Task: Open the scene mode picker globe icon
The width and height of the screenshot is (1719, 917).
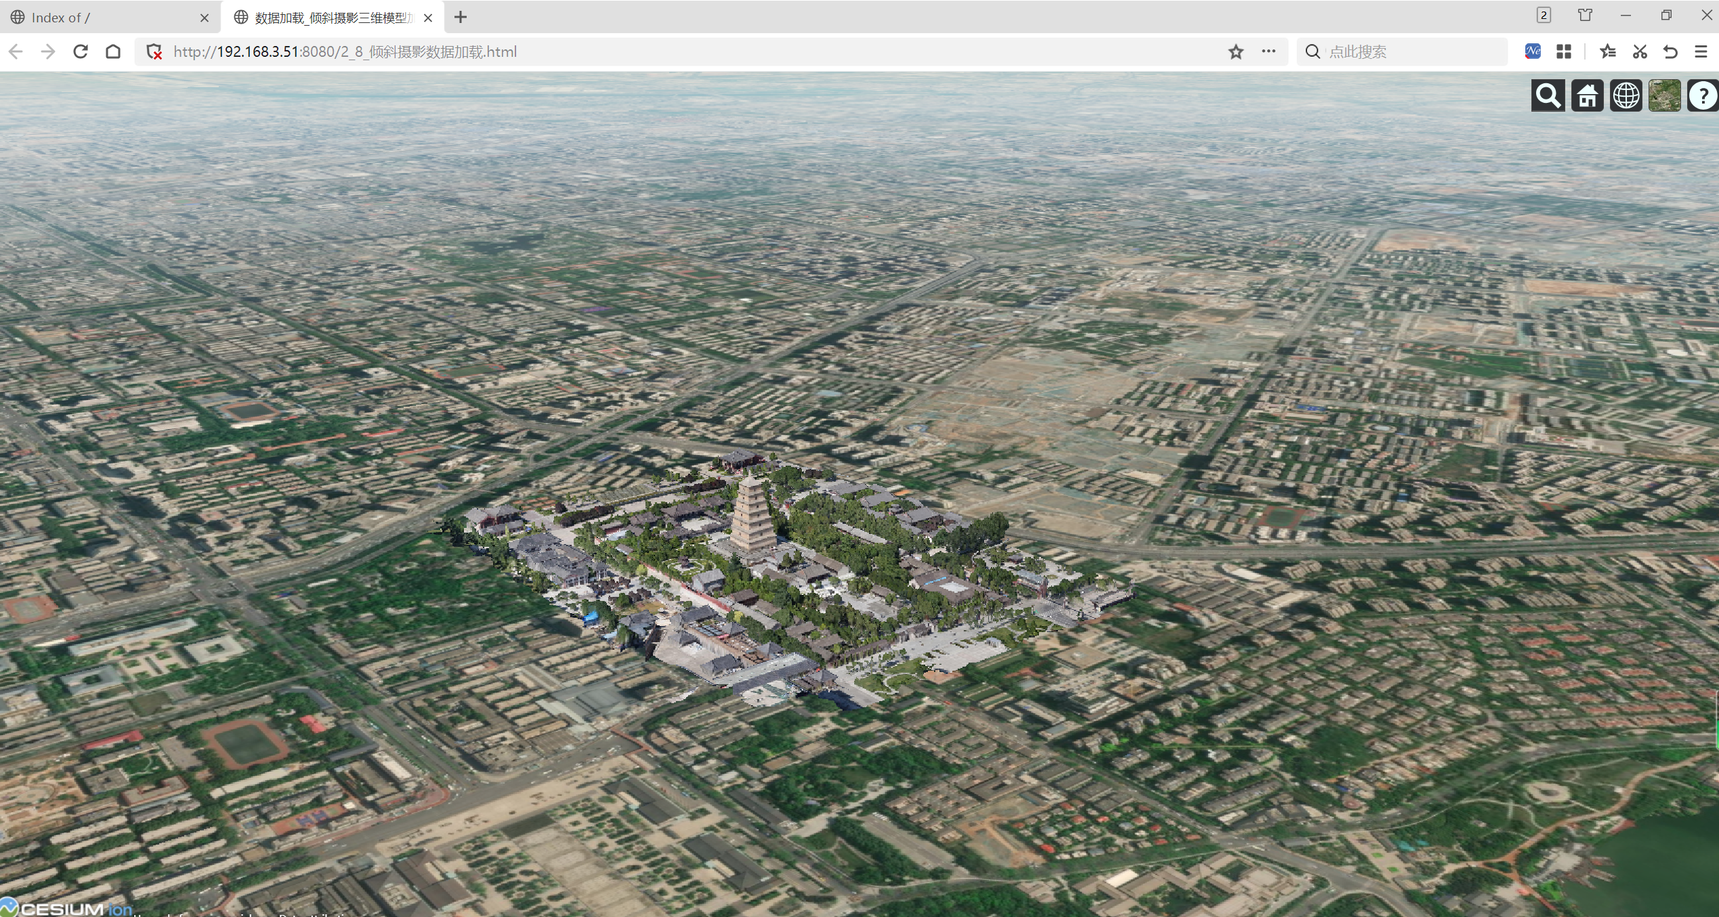Action: 1626,95
